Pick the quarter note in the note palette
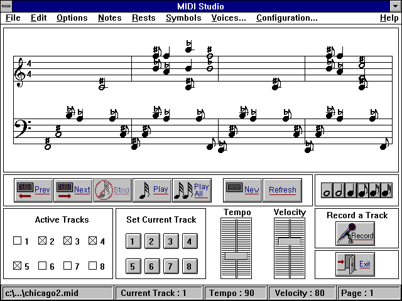402x301 pixels. tap(350, 191)
